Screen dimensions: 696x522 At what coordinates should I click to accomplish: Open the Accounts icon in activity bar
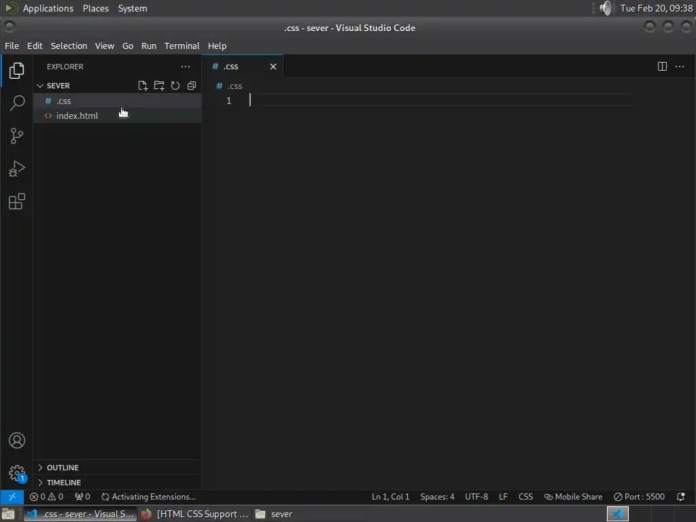[x=16, y=440]
